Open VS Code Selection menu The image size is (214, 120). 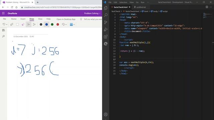coord(123,2)
